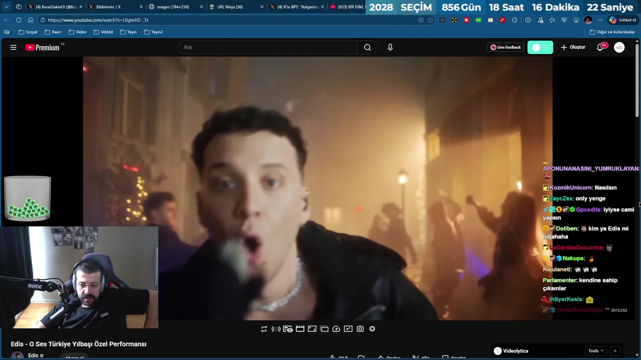This screenshot has height=360, width=641.
Task: Click the Edis channel avatar thumbnail
Action: (18, 356)
